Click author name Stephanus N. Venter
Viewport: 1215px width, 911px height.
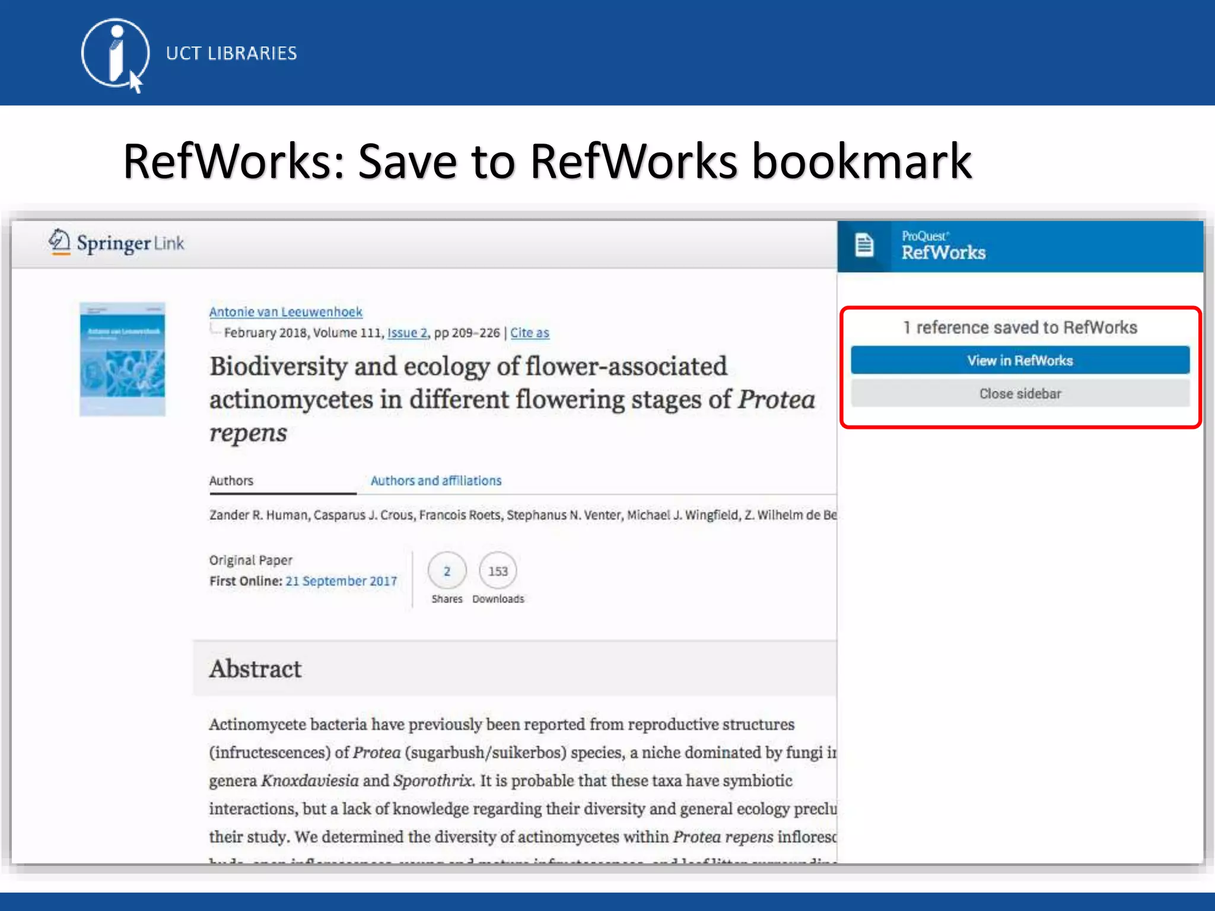click(x=564, y=515)
